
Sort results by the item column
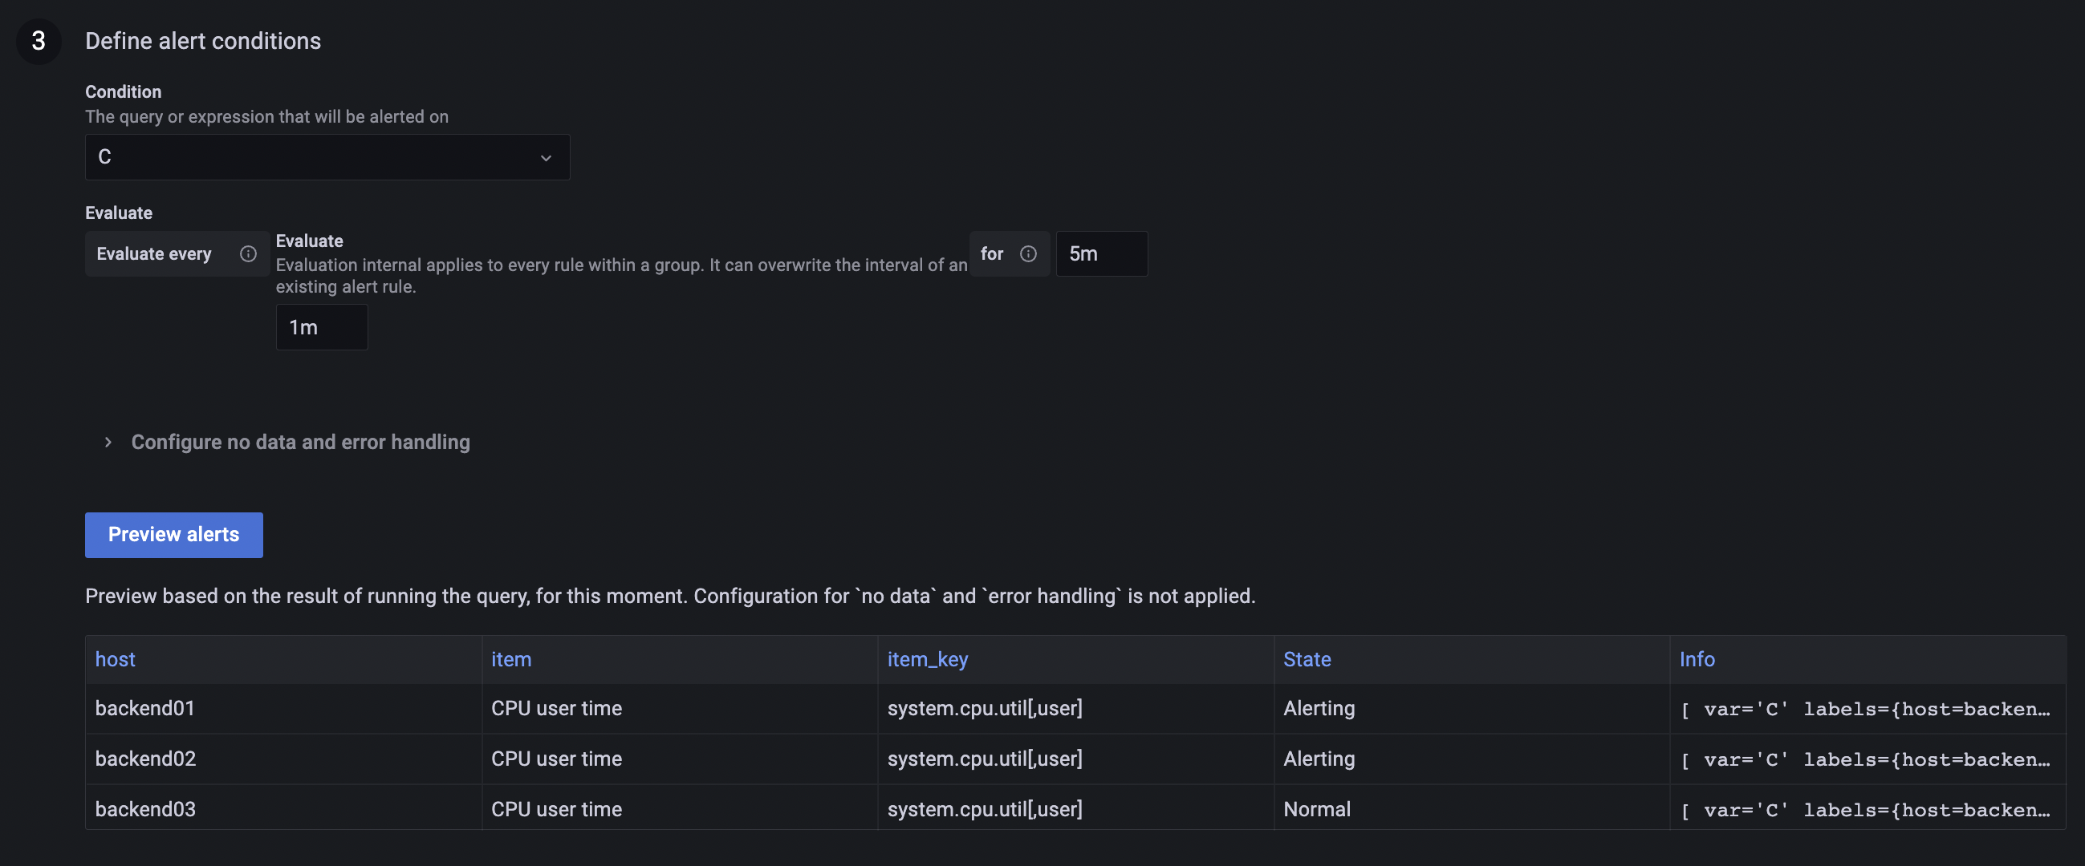pos(510,659)
